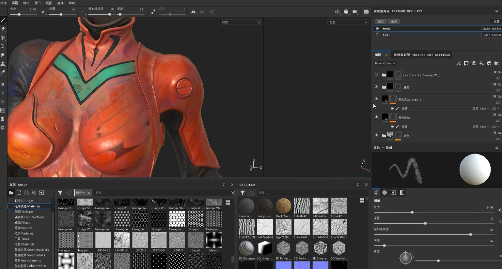Image resolution: width=502 pixels, height=269 pixels.
Task: Select the Smudge tool
Action: [3, 55]
